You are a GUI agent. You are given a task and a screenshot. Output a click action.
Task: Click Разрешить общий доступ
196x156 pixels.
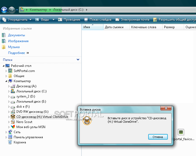coord(177,20)
